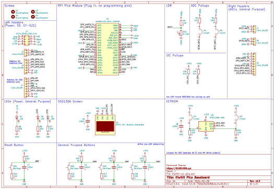Click the 'Active Low with debouncing' note
Viewport: 274px width, 189px height.
coord(150,144)
